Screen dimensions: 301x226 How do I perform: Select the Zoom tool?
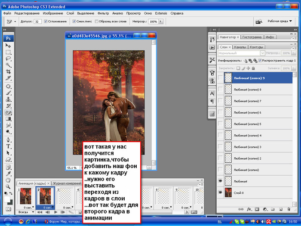8,186
